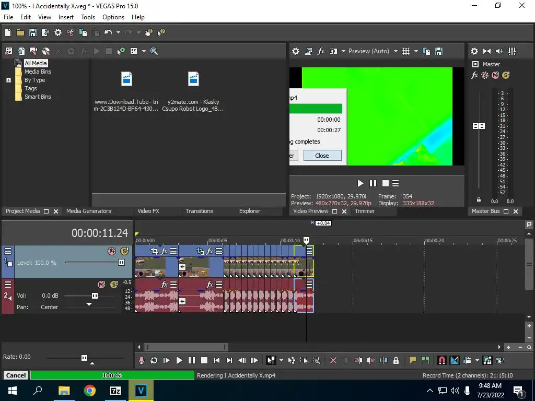Open project Properties gear in main toolbar
Viewport: 535px width, 401px height.
click(58, 32)
